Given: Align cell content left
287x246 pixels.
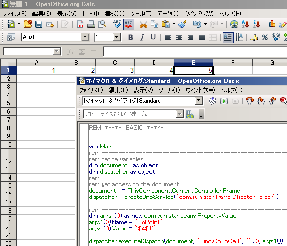Looking at the screenshot, I should click(168, 37).
